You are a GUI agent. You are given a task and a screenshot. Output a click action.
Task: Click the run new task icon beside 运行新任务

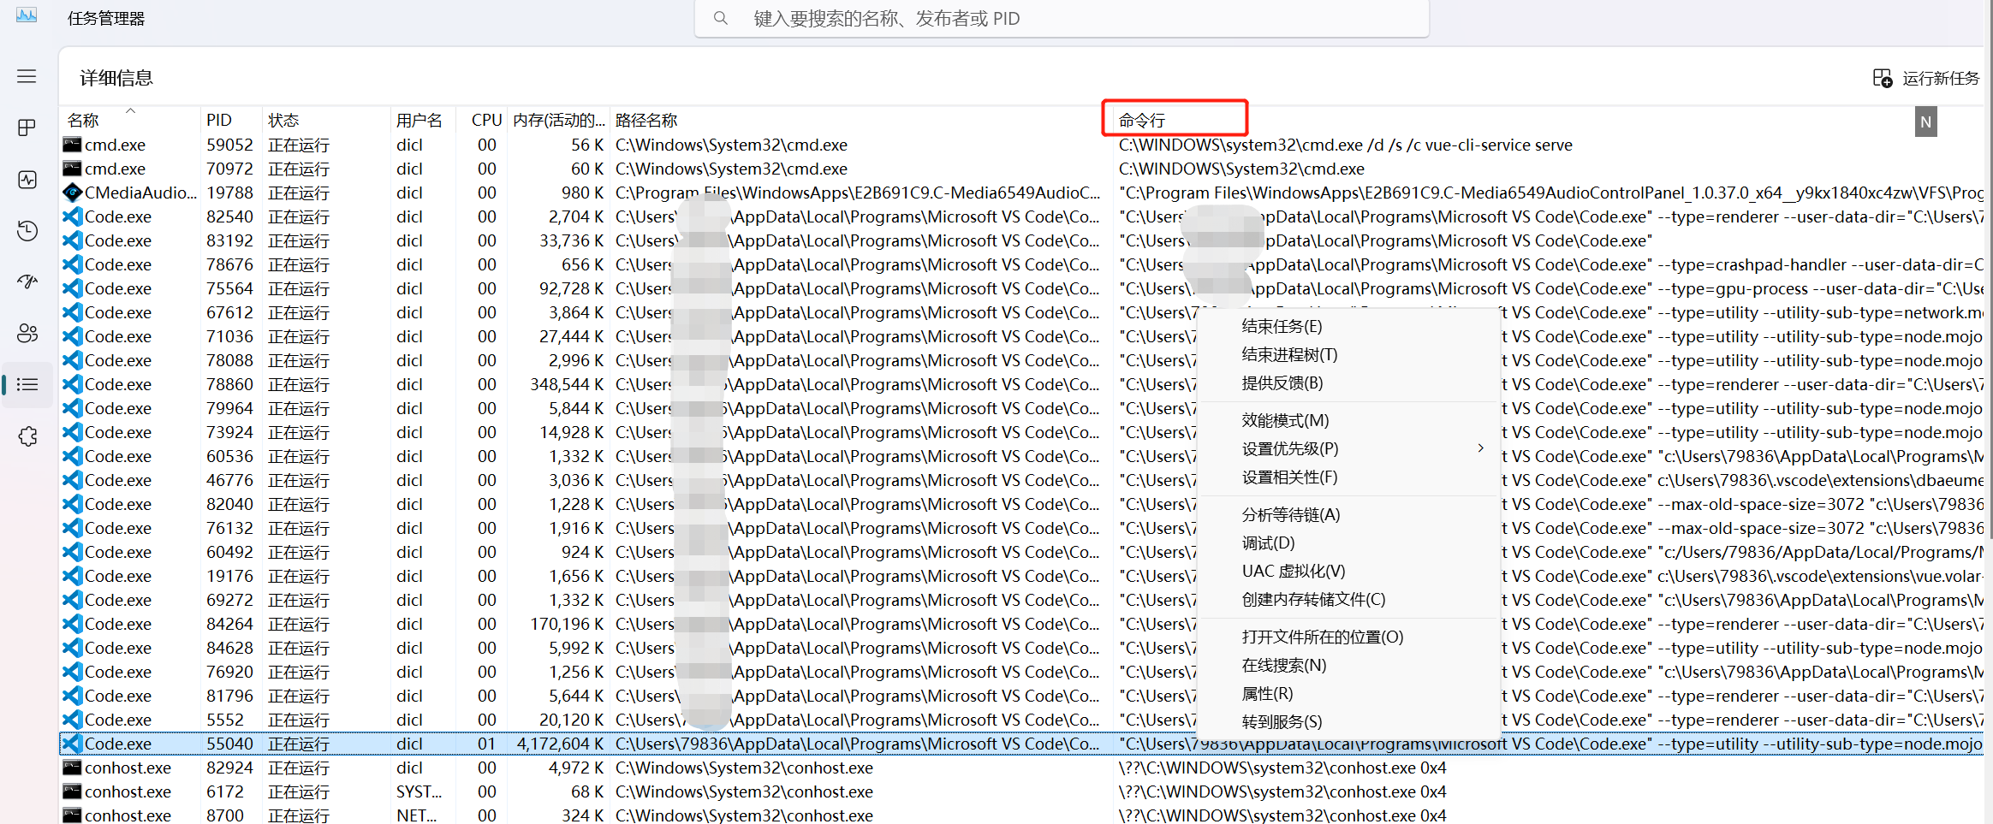pyautogui.click(x=1883, y=78)
